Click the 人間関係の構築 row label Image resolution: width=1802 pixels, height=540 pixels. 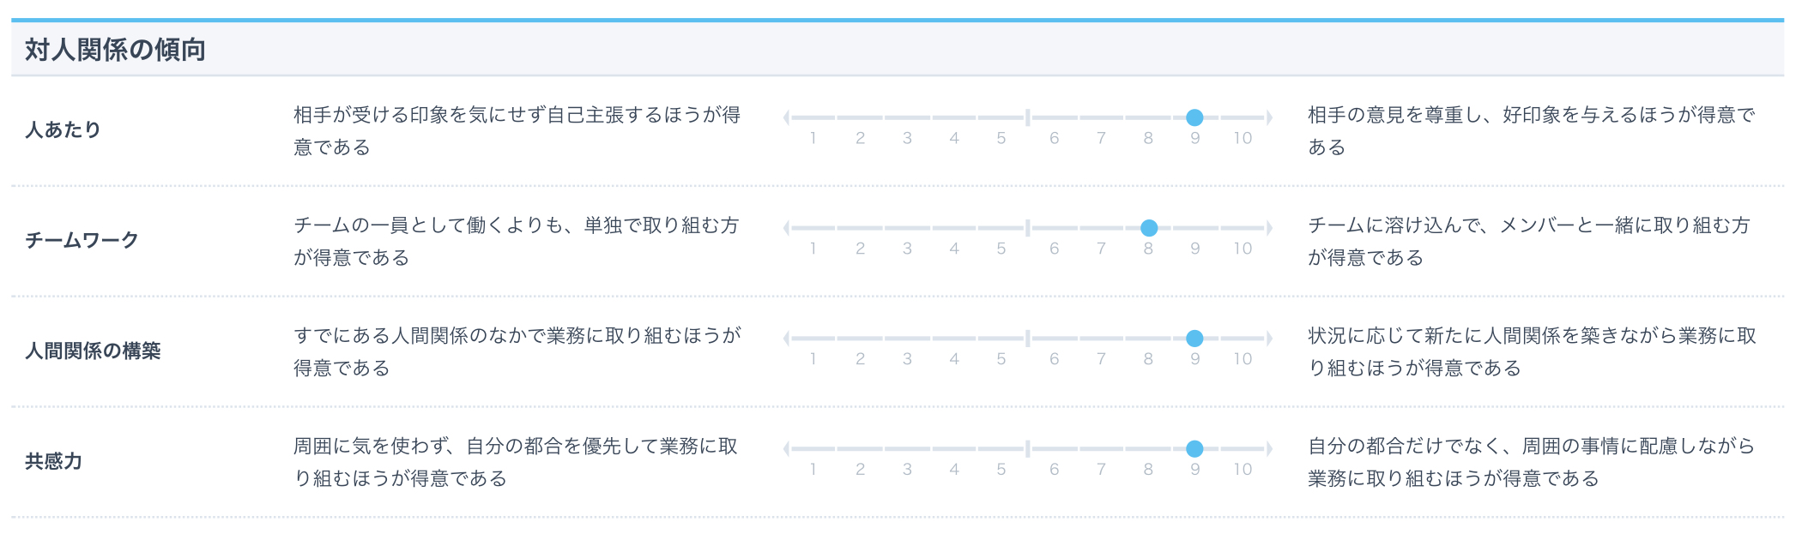(x=93, y=351)
